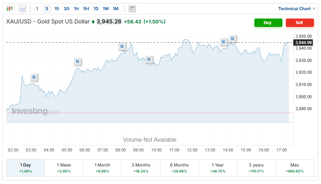Screen dimensions: 321x184
Task: Open the news marker near 09:30
Action: pos(149,59)
